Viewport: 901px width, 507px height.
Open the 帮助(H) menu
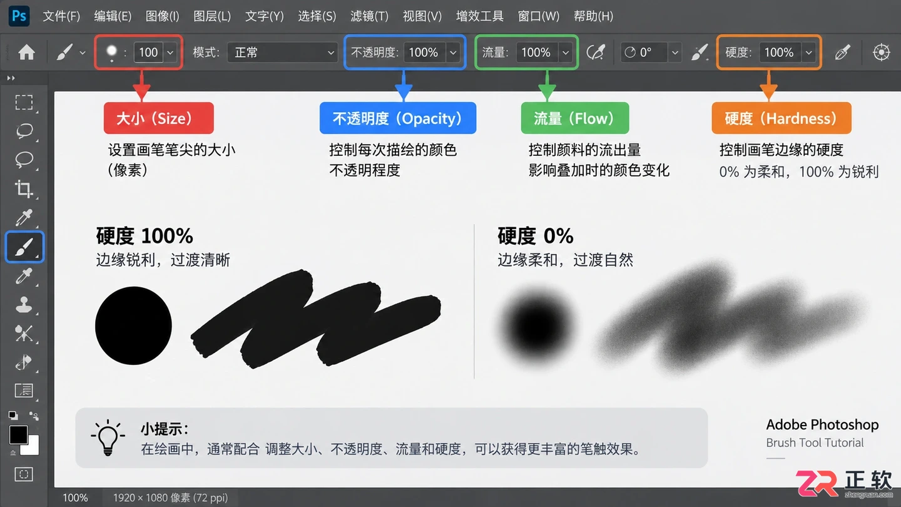pyautogui.click(x=593, y=16)
